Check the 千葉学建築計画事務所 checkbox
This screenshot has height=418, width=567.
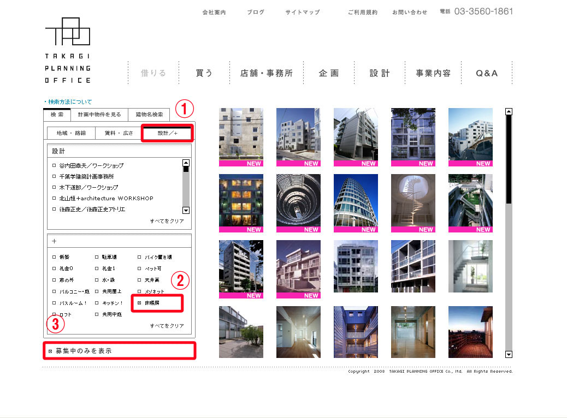pyautogui.click(x=54, y=176)
